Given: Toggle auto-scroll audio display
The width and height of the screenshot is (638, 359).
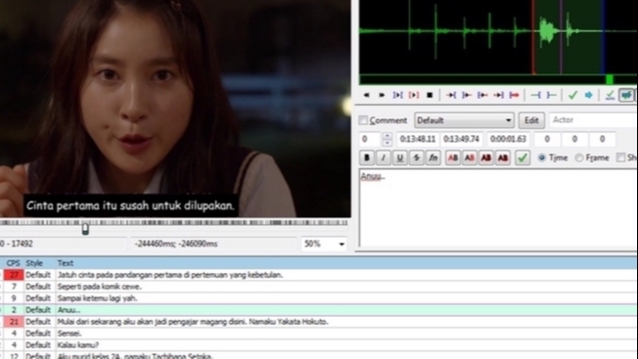Looking at the screenshot, I should (x=626, y=95).
